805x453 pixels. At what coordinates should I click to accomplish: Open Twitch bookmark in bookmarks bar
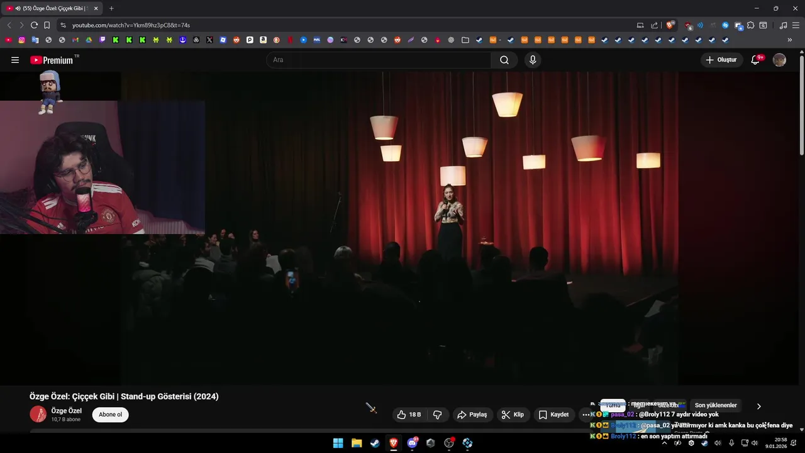tap(102, 40)
